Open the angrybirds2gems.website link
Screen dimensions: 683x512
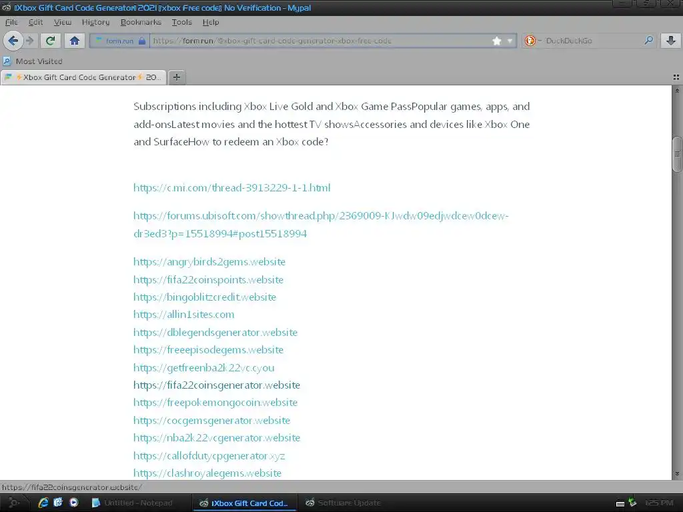tap(209, 261)
